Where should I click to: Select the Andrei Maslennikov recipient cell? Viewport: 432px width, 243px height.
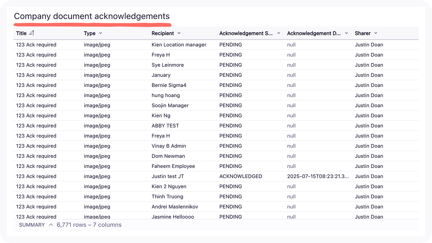click(x=175, y=207)
